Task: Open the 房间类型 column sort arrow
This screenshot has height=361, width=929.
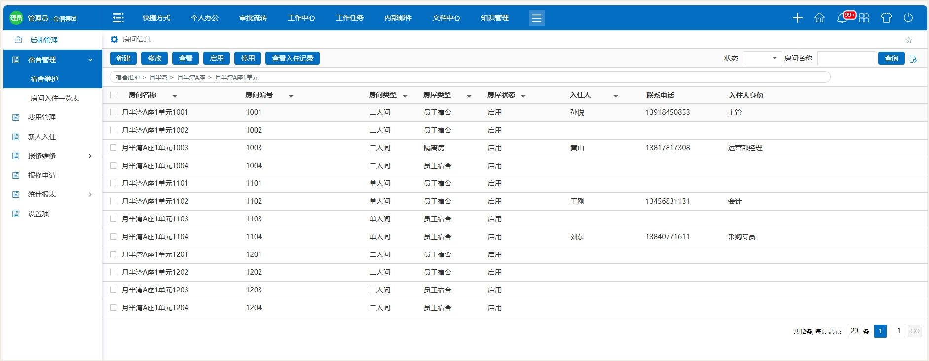Action: pos(405,96)
